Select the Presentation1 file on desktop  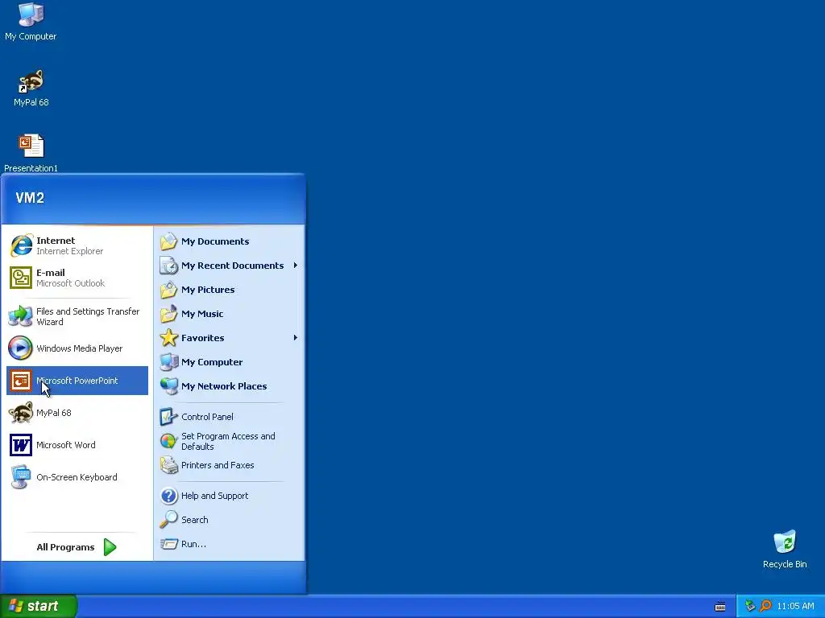pos(31,153)
